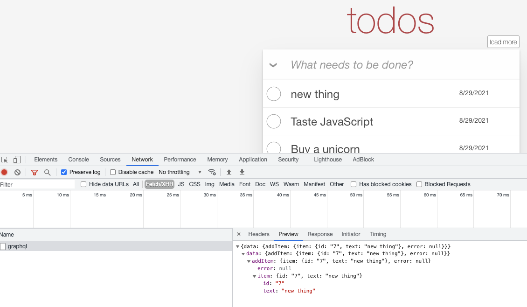Focus the network Filter input

pyautogui.click(x=37, y=185)
